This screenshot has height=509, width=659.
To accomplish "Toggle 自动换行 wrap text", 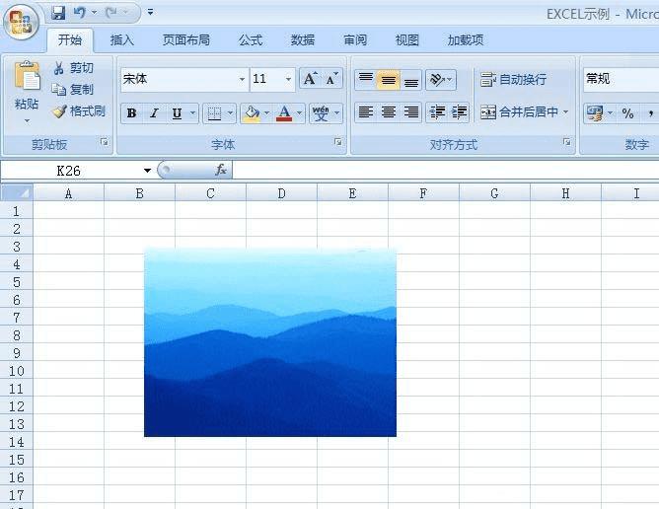I will click(x=514, y=79).
